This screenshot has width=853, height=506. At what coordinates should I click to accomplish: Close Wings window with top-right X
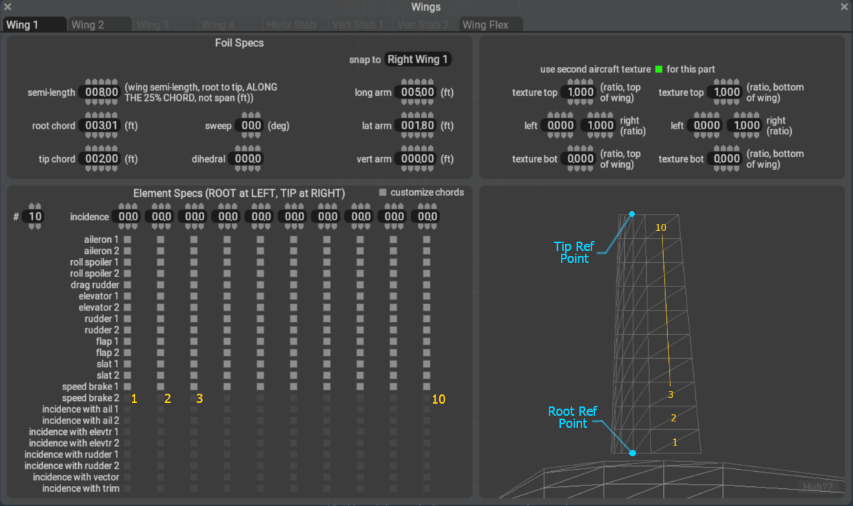(845, 7)
